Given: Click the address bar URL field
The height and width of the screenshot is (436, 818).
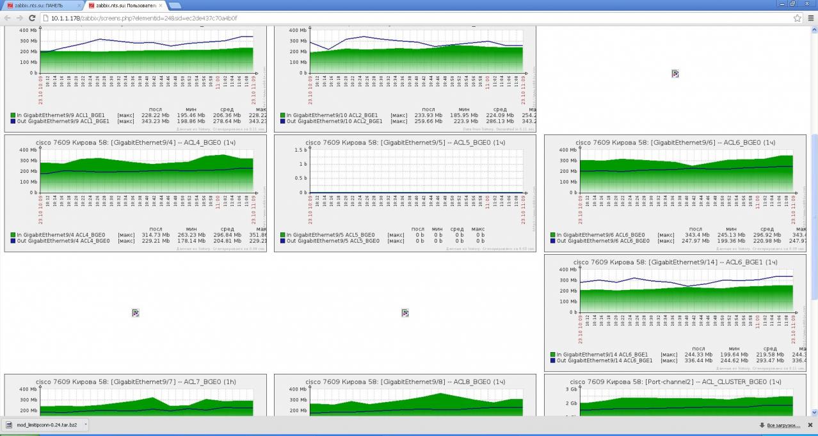Looking at the screenshot, I should pos(384,18).
